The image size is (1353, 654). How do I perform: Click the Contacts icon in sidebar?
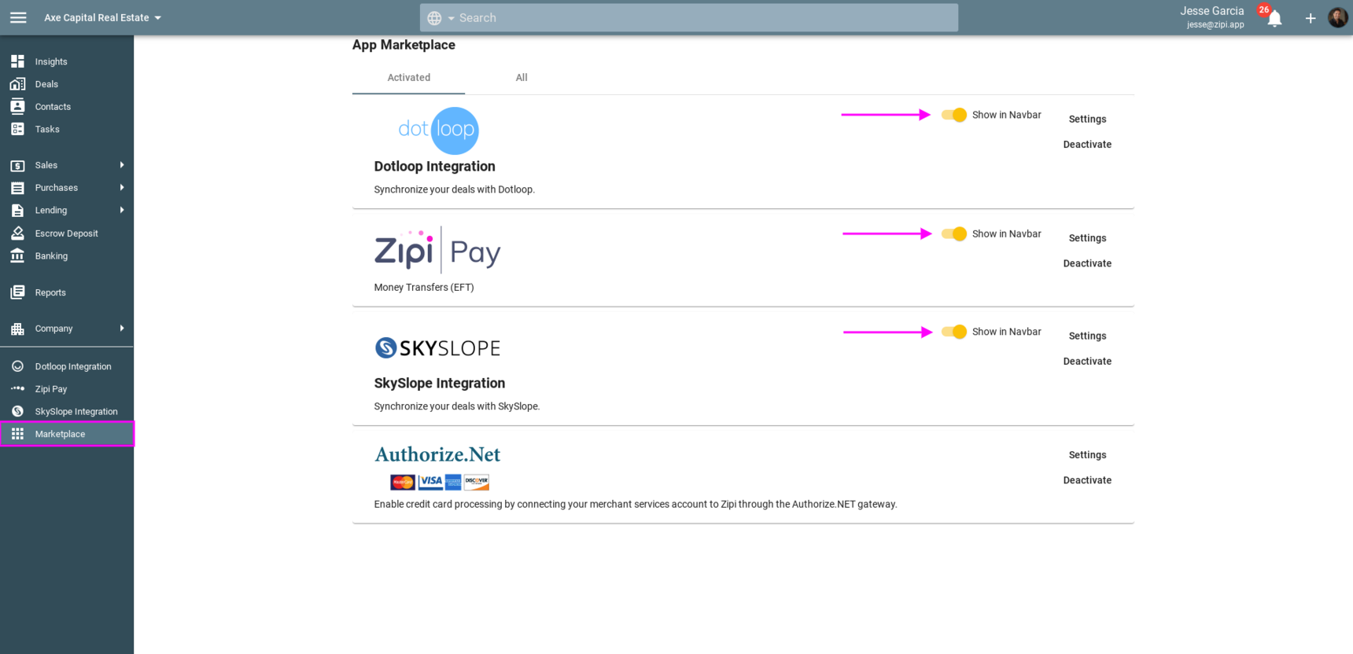17,106
